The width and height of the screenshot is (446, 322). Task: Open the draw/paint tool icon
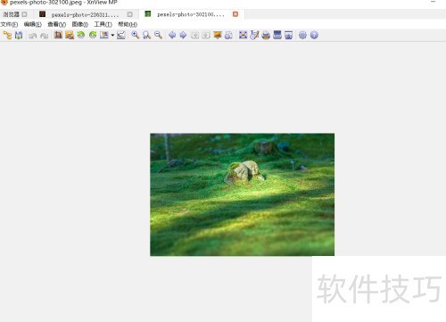pos(254,35)
